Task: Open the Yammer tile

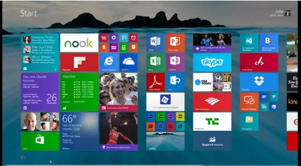Action: click(124, 38)
